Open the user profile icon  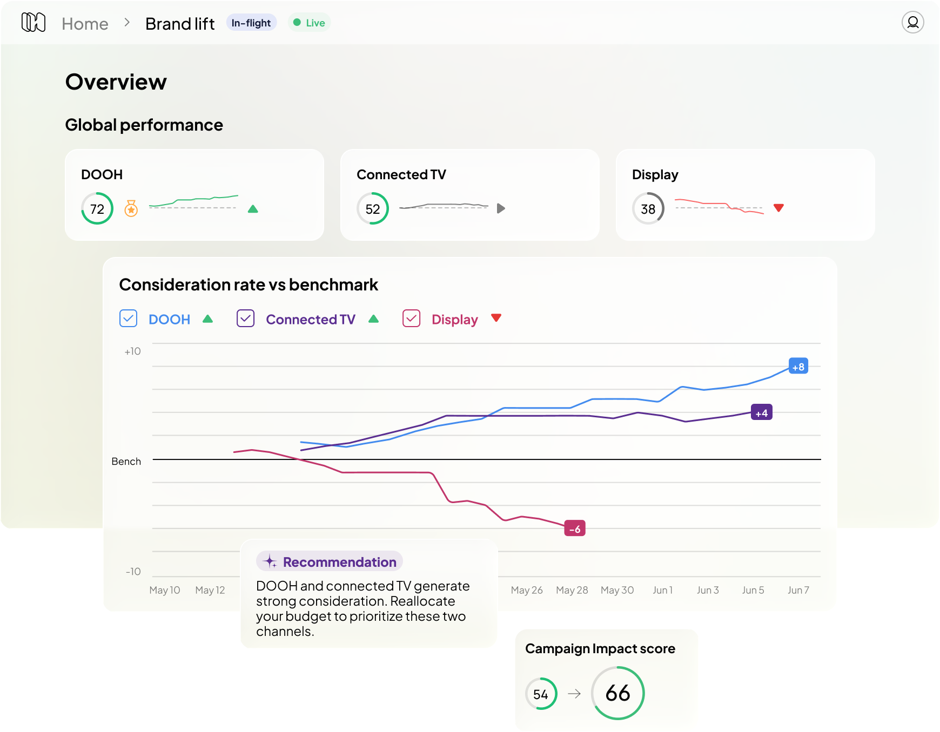pyautogui.click(x=912, y=23)
